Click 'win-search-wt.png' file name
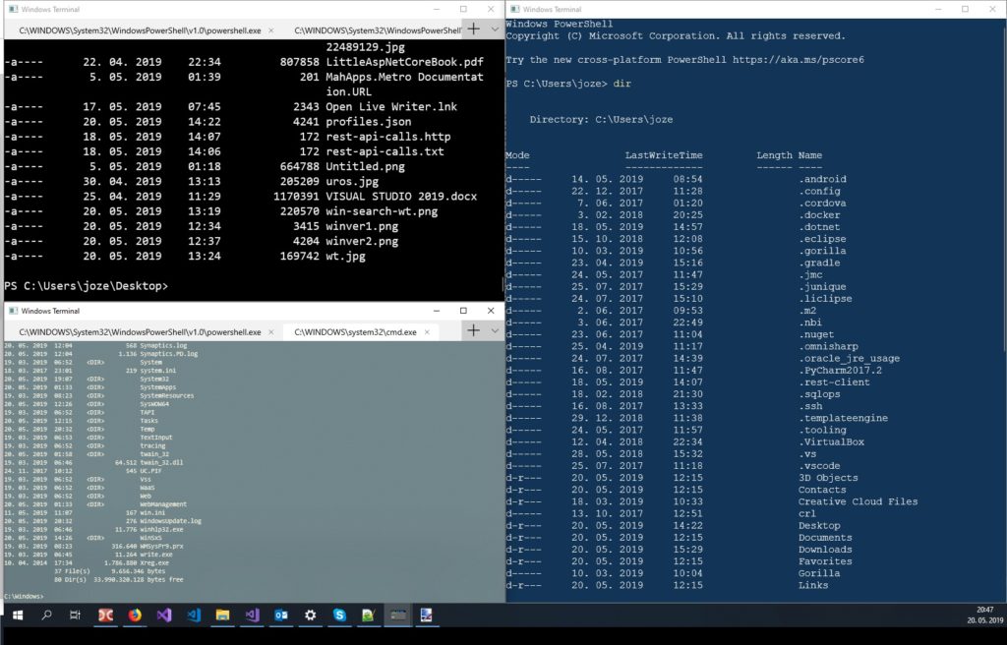 [382, 211]
